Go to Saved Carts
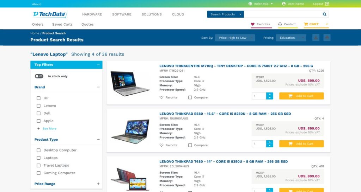 coord(62,24)
